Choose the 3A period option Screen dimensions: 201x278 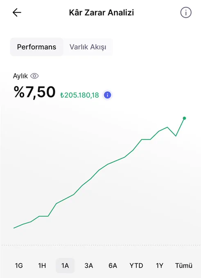(88, 266)
